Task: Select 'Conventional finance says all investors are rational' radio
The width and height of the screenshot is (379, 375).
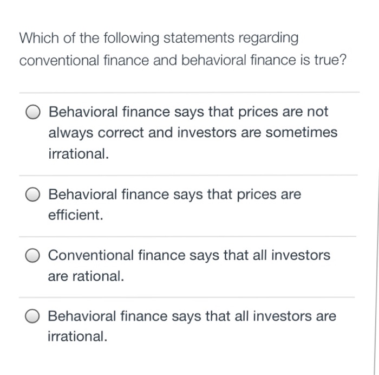Action: click(x=34, y=256)
